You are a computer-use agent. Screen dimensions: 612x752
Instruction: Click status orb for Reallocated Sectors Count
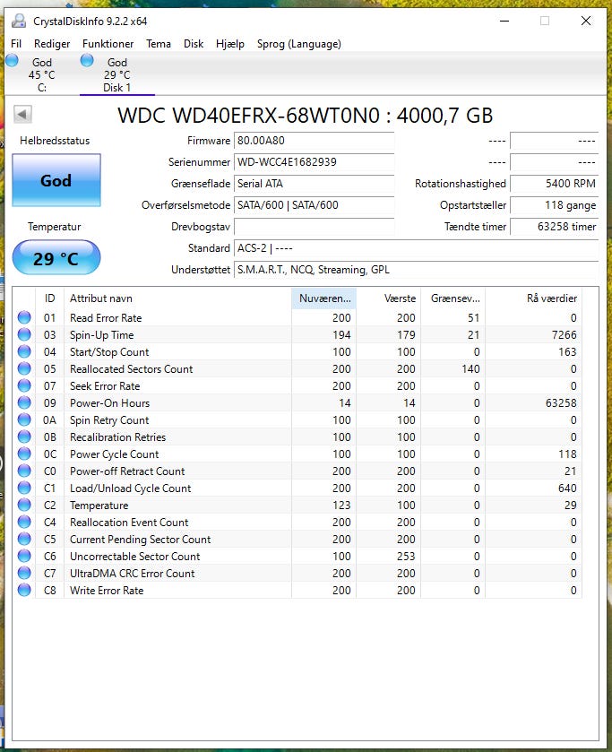(24, 368)
